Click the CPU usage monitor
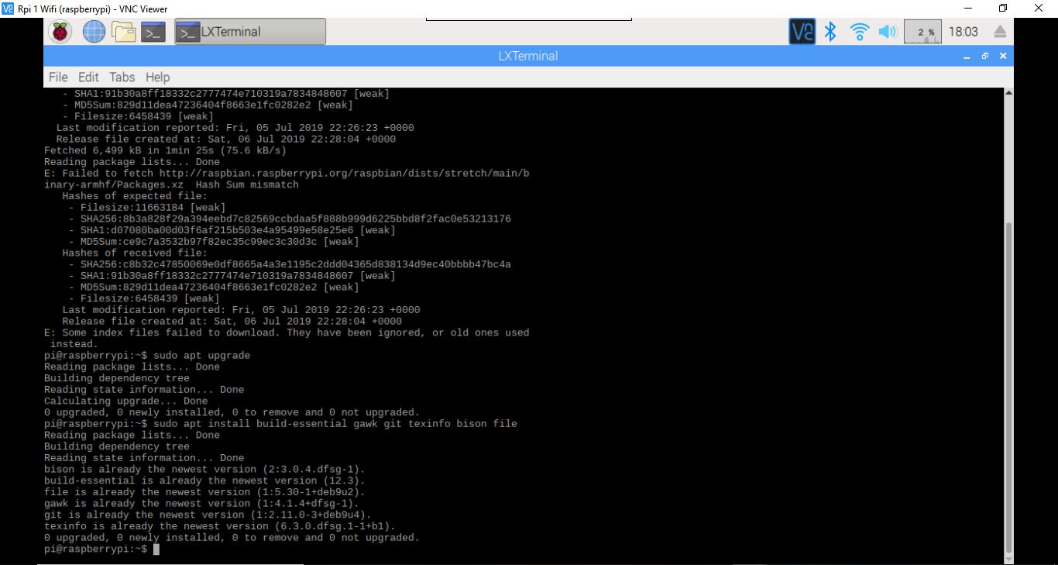This screenshot has height=565, width=1058. click(x=922, y=32)
